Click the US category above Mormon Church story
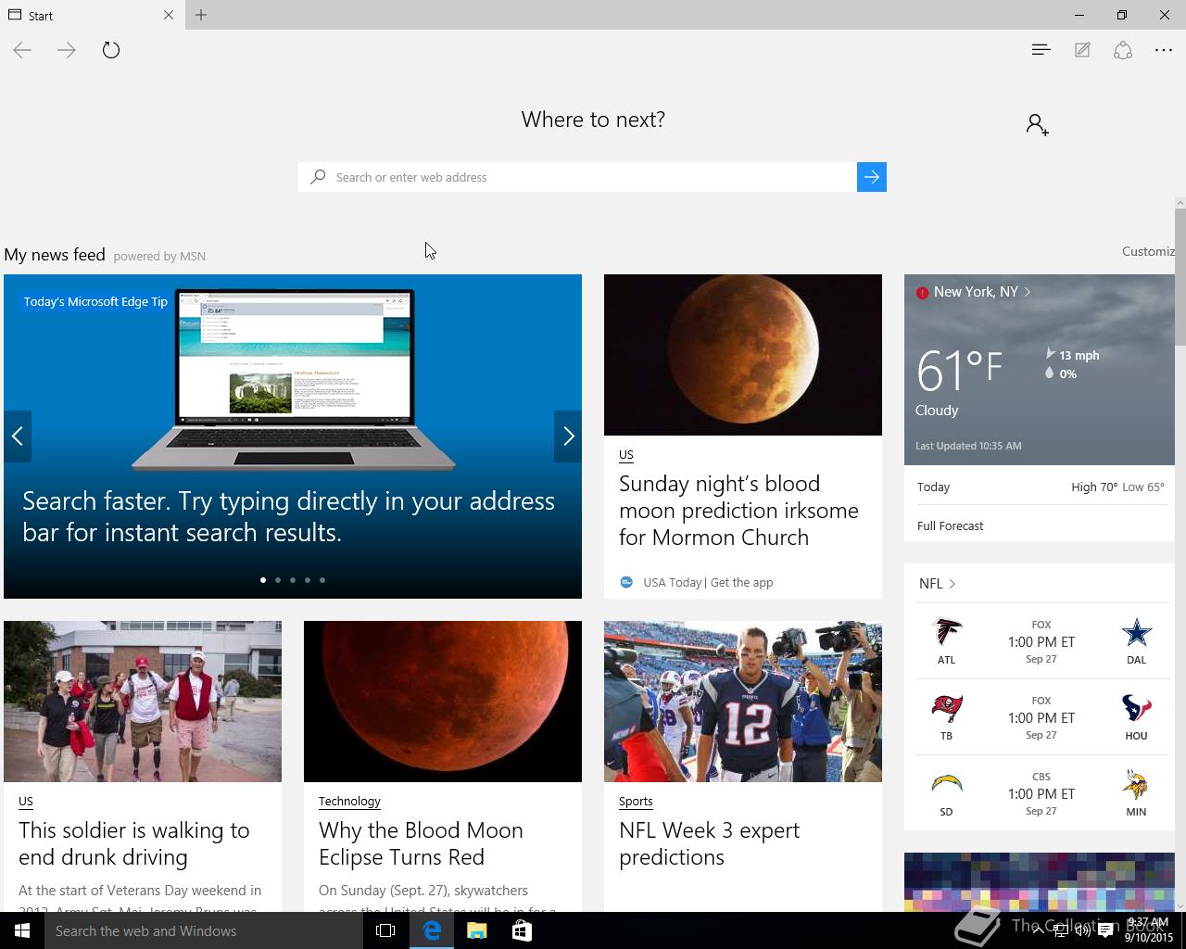Image resolution: width=1186 pixels, height=949 pixels. coord(626,455)
